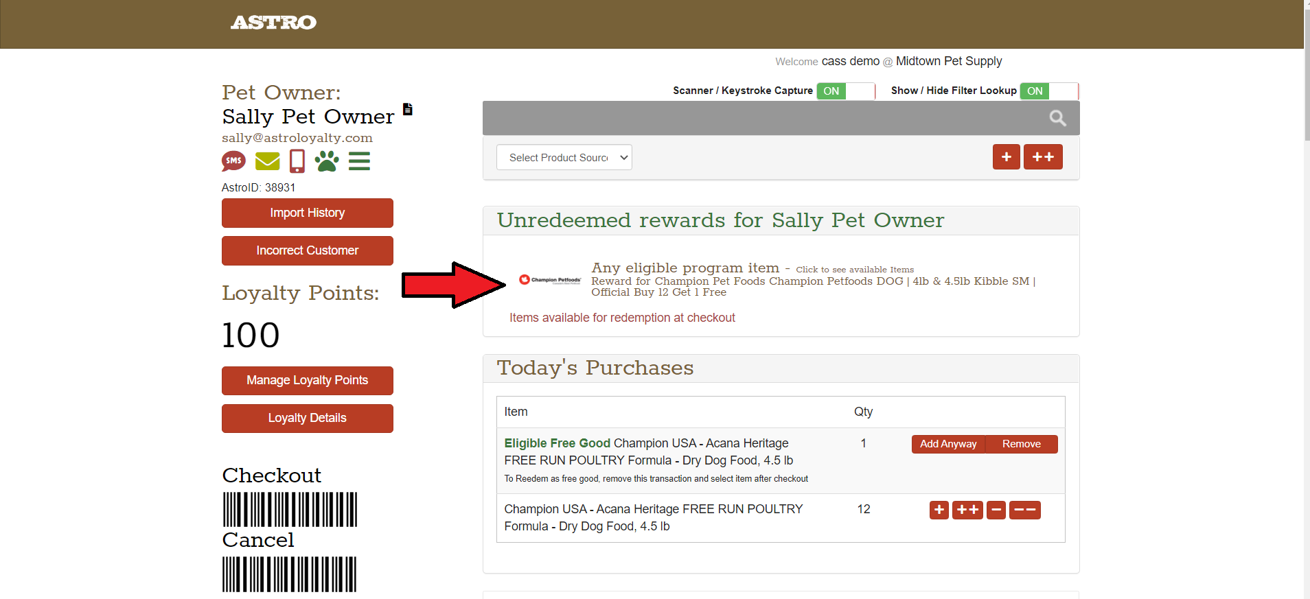Click the sally@astroloyalty.com email address

[297, 138]
